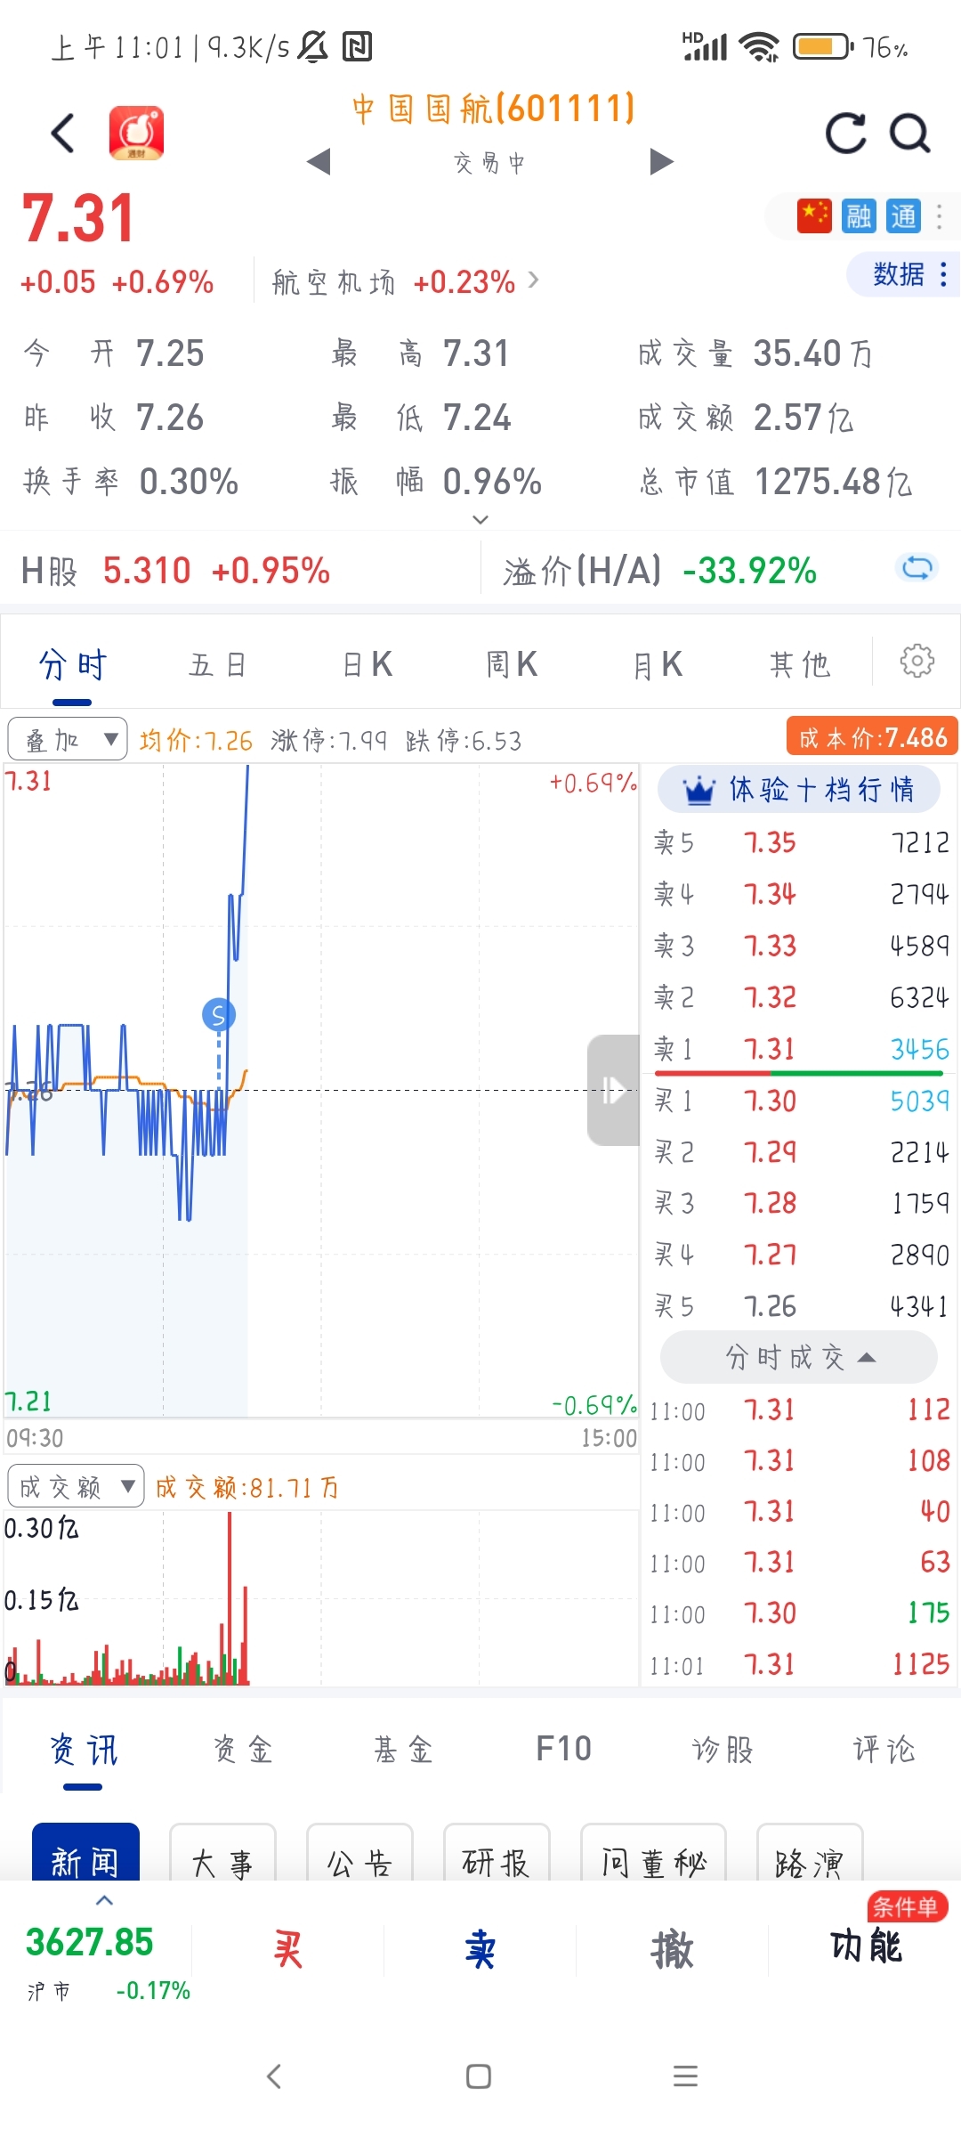Select 买3 price 7.28 row
Viewport: 961px width, 2137px height.
point(800,1203)
